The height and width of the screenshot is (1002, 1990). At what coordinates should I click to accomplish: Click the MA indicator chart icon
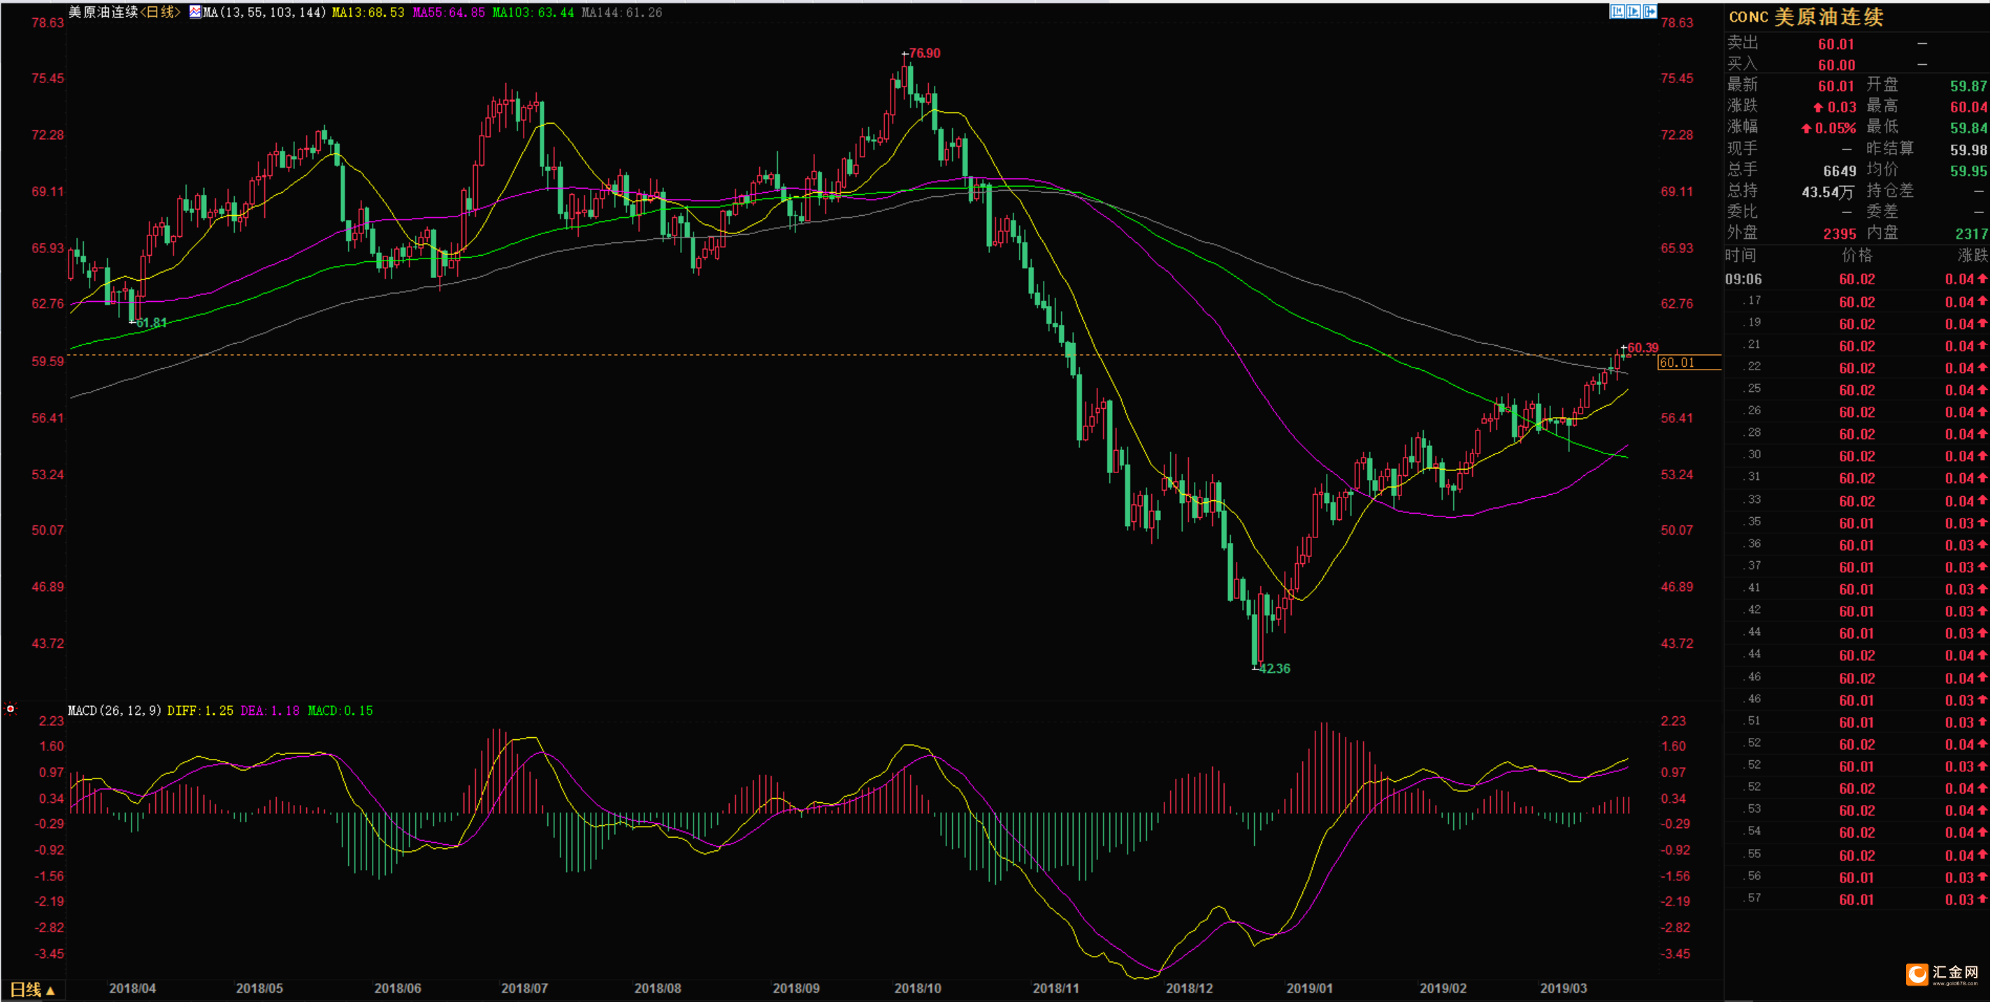pos(196,12)
